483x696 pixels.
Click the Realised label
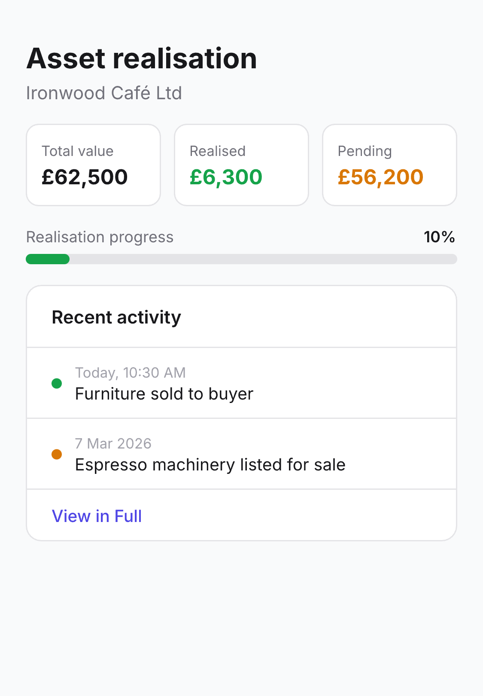coord(217,151)
